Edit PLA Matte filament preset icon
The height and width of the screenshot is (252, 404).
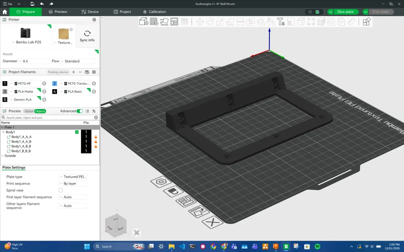(44, 92)
